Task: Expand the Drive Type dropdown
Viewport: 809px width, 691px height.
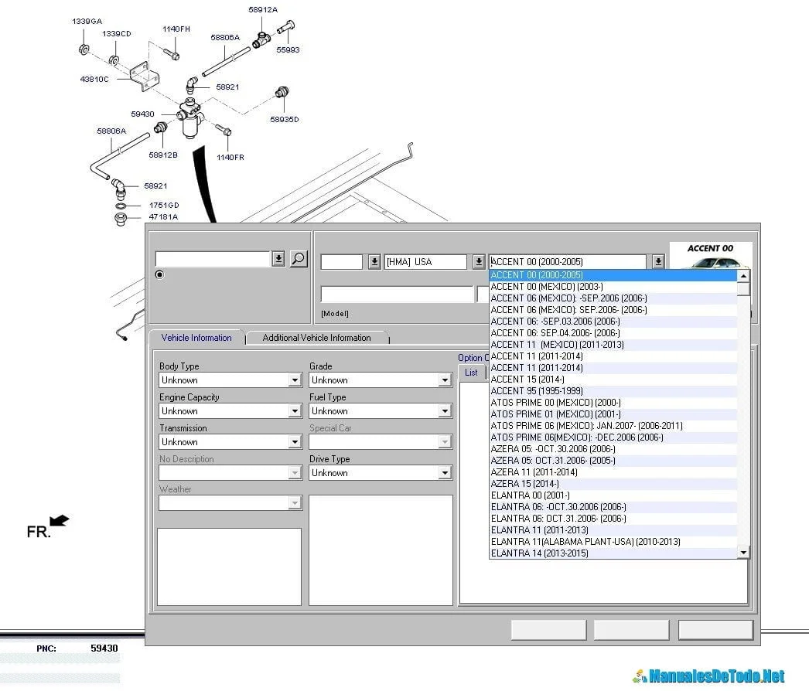Action: coord(445,473)
